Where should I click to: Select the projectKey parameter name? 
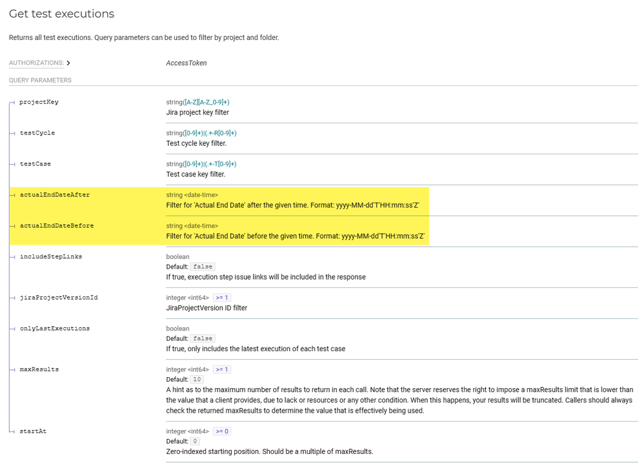click(39, 102)
